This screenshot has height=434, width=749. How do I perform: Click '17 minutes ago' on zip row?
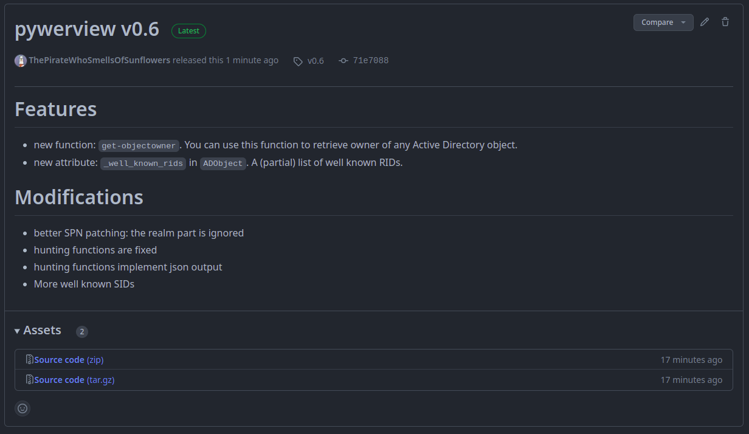tap(691, 360)
